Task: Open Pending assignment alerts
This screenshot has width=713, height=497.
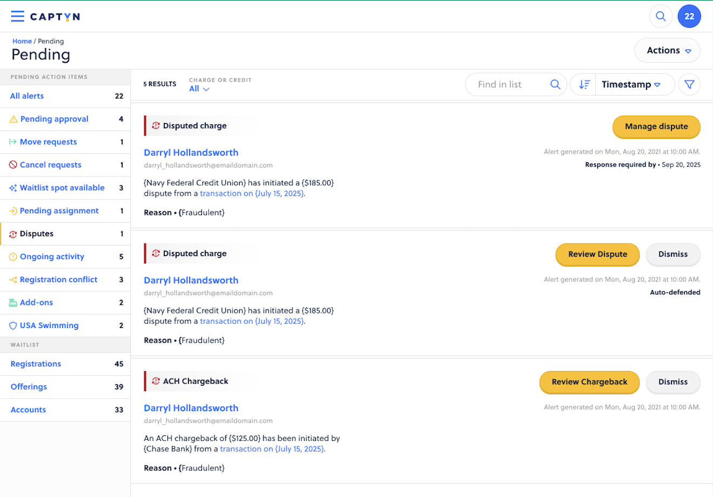Action: pos(65,211)
